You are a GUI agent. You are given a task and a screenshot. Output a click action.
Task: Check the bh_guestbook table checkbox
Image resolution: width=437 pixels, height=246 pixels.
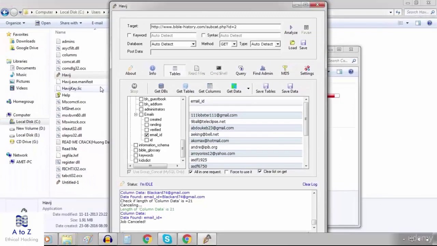click(141, 99)
